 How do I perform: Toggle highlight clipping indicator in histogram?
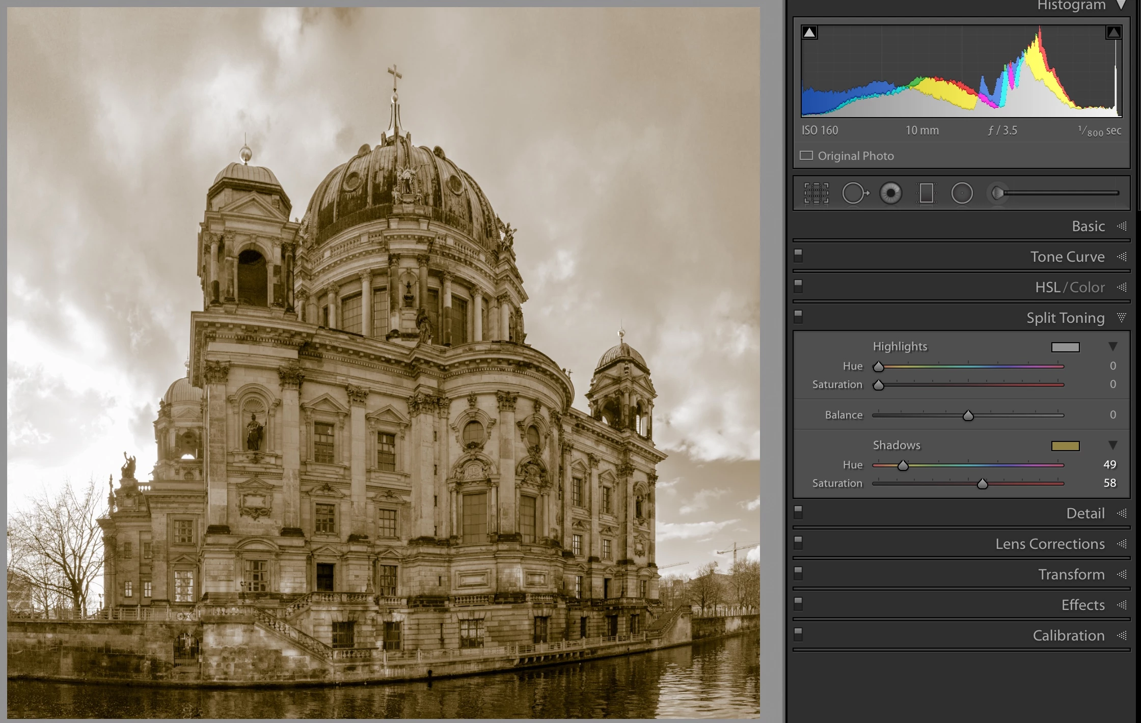[x=1113, y=33]
